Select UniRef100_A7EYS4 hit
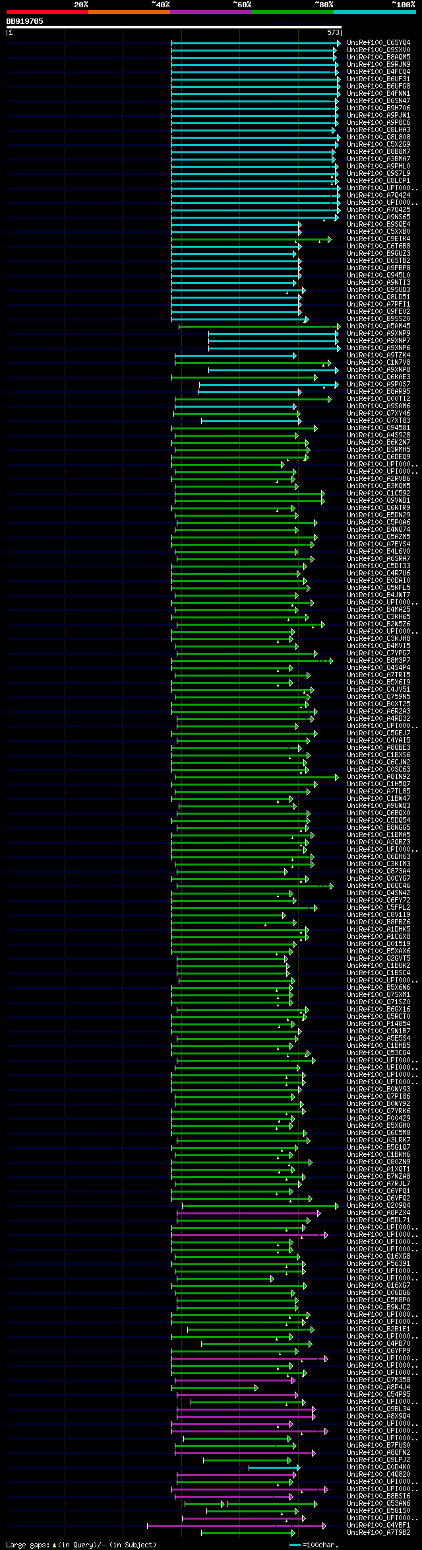Viewport: 422px width, 1550px height. click(x=378, y=544)
